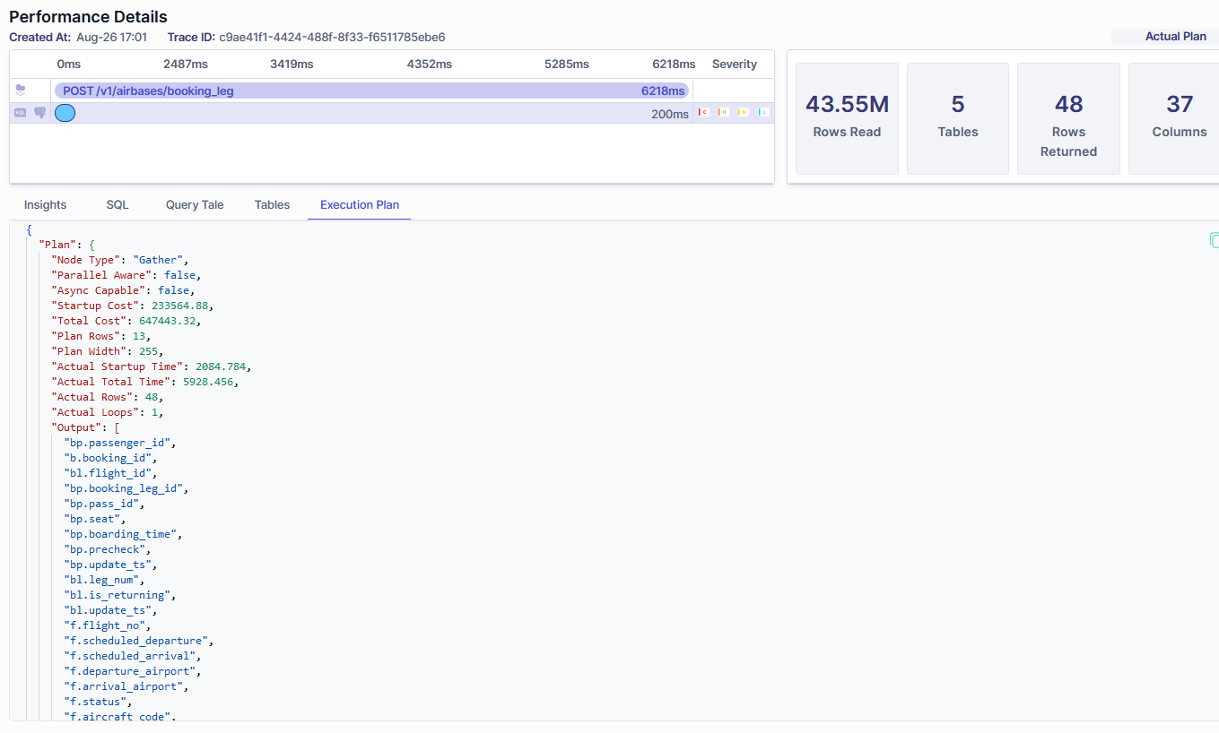Click the red critical severity icon
Screen dimensions: 1219x733
click(x=703, y=113)
